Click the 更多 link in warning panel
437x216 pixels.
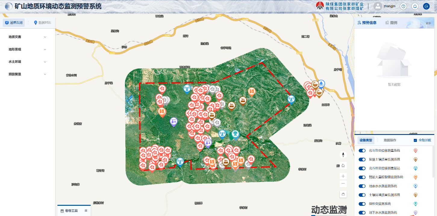tap(428, 23)
